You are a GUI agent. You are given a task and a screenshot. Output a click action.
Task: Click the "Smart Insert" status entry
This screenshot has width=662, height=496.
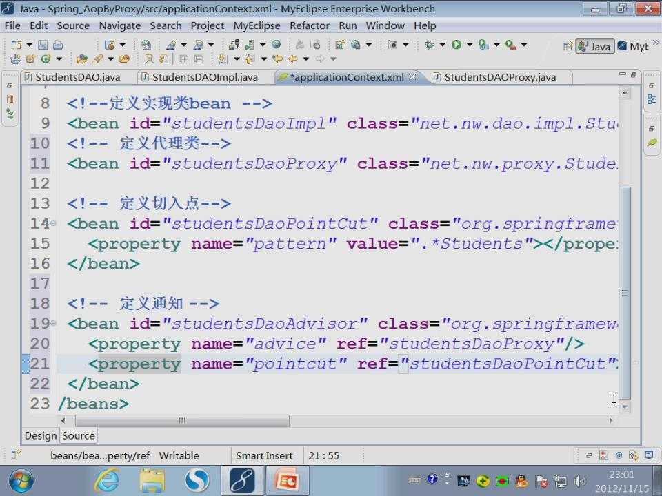coord(264,456)
